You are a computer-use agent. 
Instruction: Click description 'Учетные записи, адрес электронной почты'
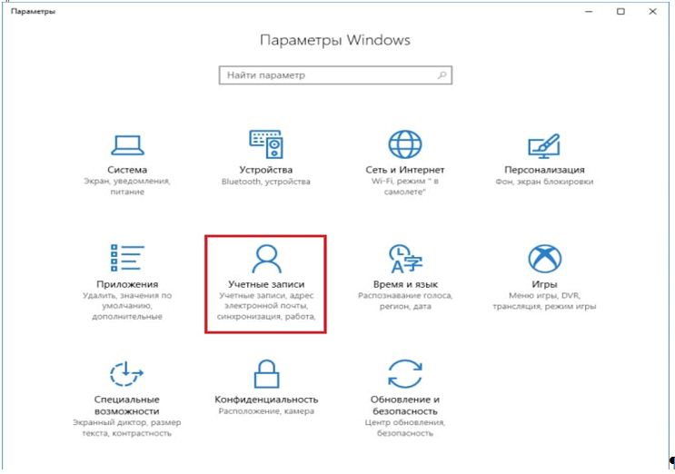[266, 306]
